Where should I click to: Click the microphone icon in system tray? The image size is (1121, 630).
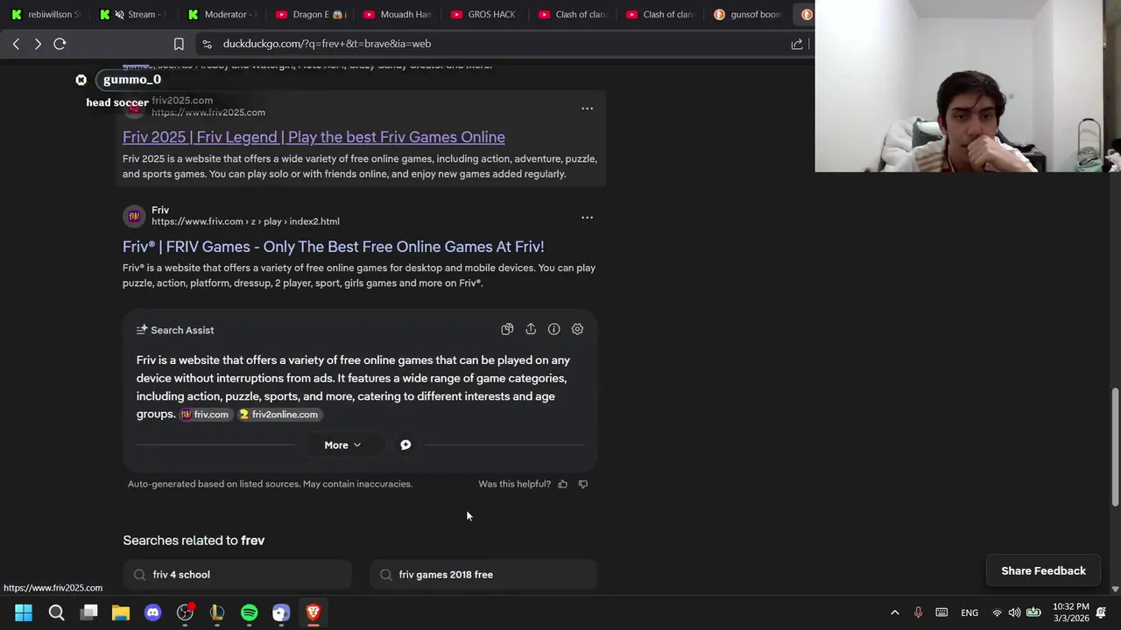point(918,612)
